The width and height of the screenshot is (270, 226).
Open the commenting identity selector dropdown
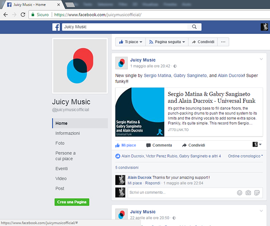(x=257, y=145)
